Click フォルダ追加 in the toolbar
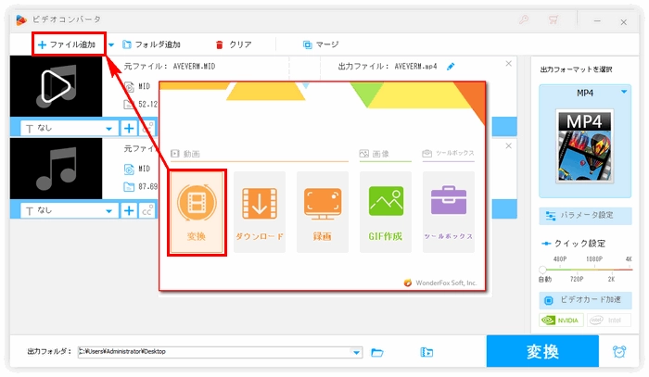 [x=151, y=44]
